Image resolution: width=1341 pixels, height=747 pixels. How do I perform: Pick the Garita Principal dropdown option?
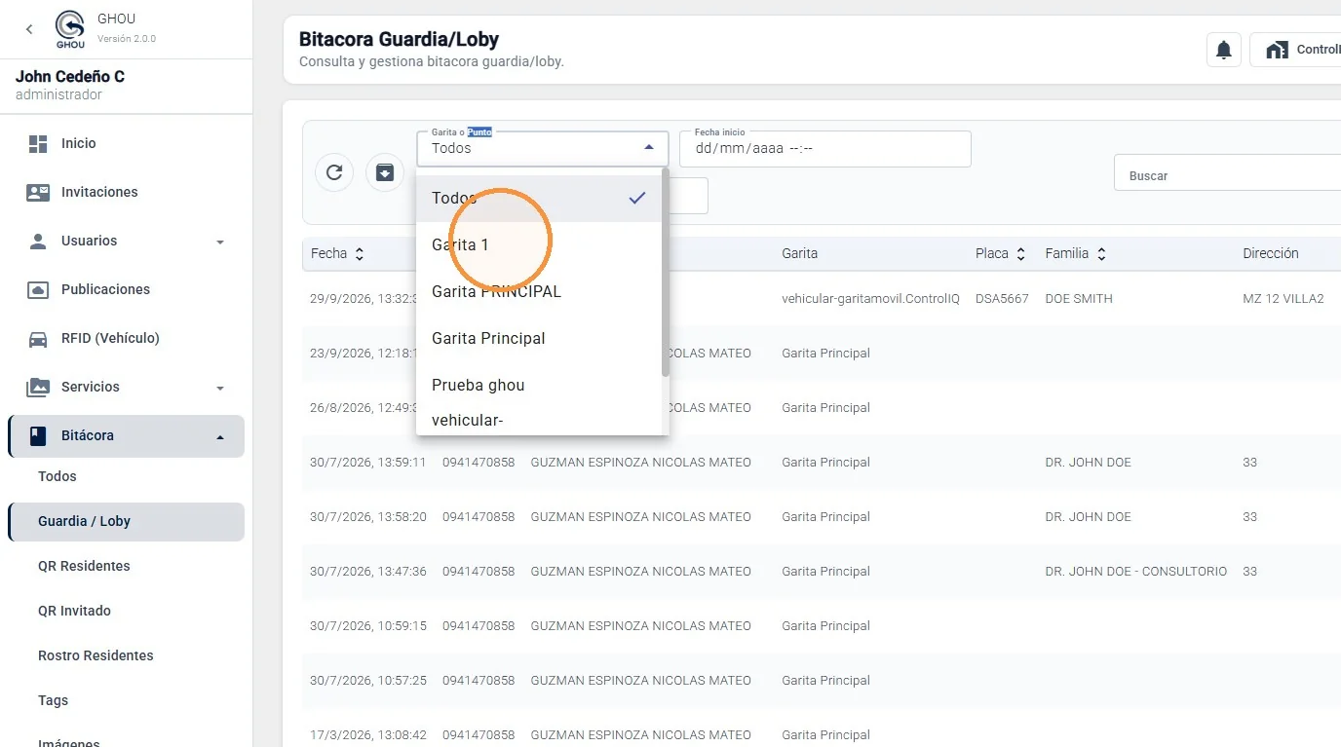(539, 339)
